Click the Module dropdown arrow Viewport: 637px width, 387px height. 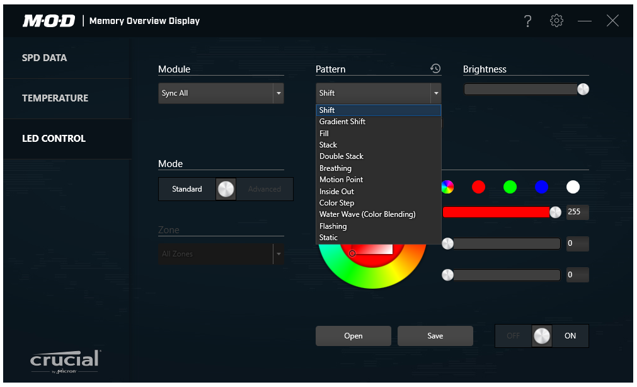coord(278,93)
